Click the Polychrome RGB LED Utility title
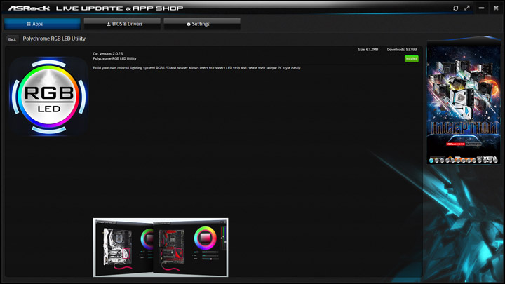This screenshot has width=505, height=284. 54,39
